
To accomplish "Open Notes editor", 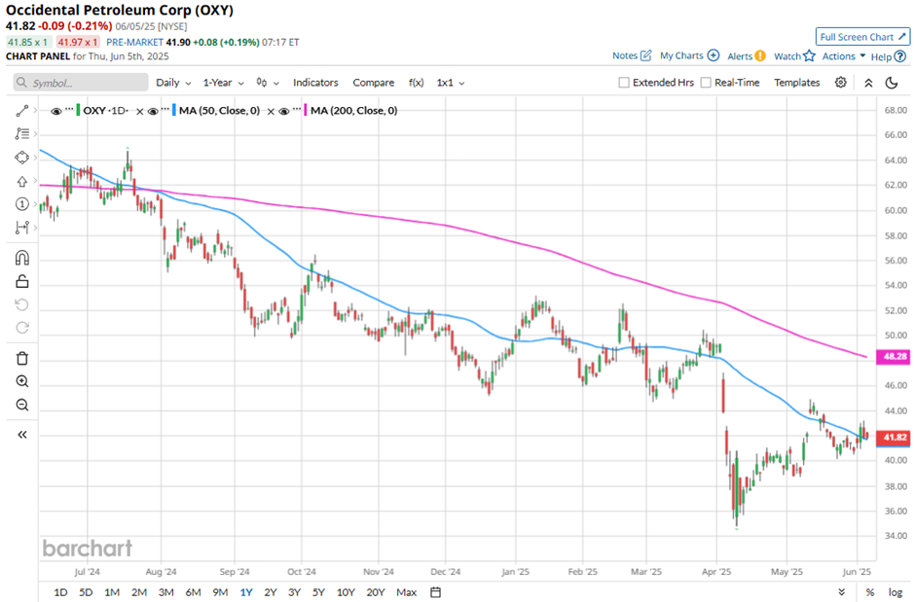I will coord(632,56).
